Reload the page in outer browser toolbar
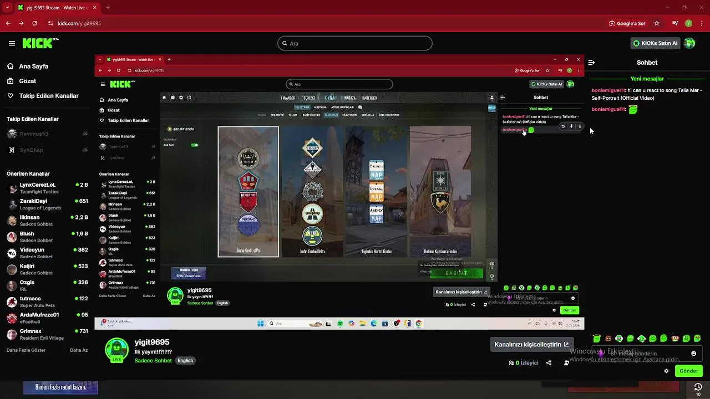 [x=35, y=23]
